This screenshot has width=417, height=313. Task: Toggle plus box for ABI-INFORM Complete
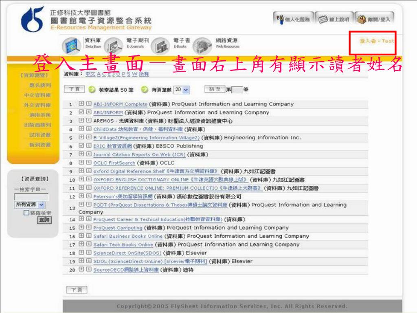coord(81,104)
